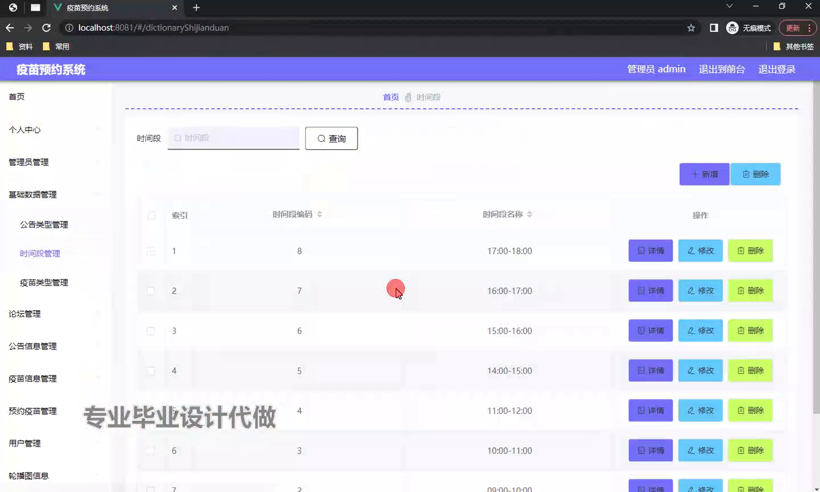Click the purple 新增 button
The image size is (820, 492).
[x=704, y=174]
